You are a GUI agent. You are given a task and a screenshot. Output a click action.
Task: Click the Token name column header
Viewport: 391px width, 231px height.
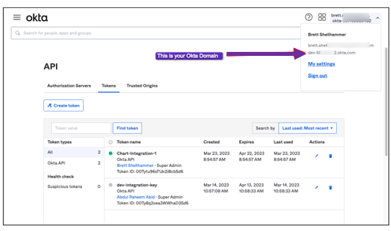coord(129,142)
